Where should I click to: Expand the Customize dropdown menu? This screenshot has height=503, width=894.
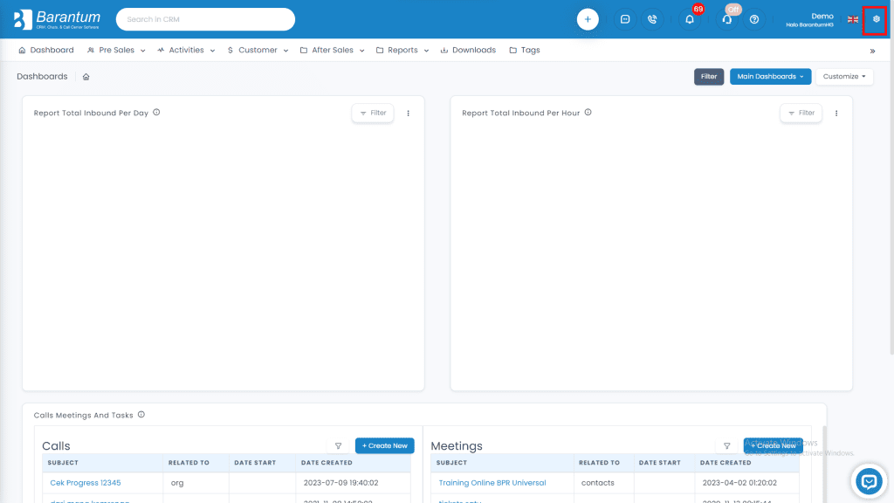point(843,76)
